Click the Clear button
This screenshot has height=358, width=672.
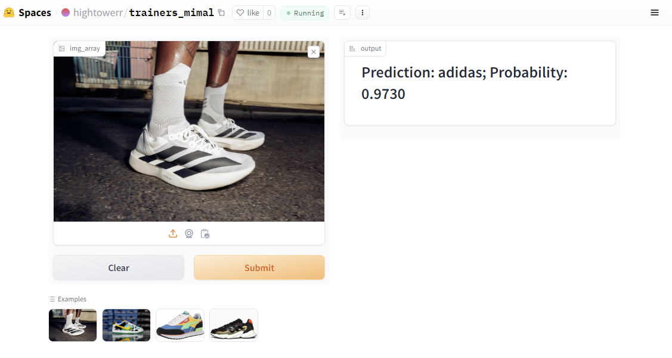point(119,267)
